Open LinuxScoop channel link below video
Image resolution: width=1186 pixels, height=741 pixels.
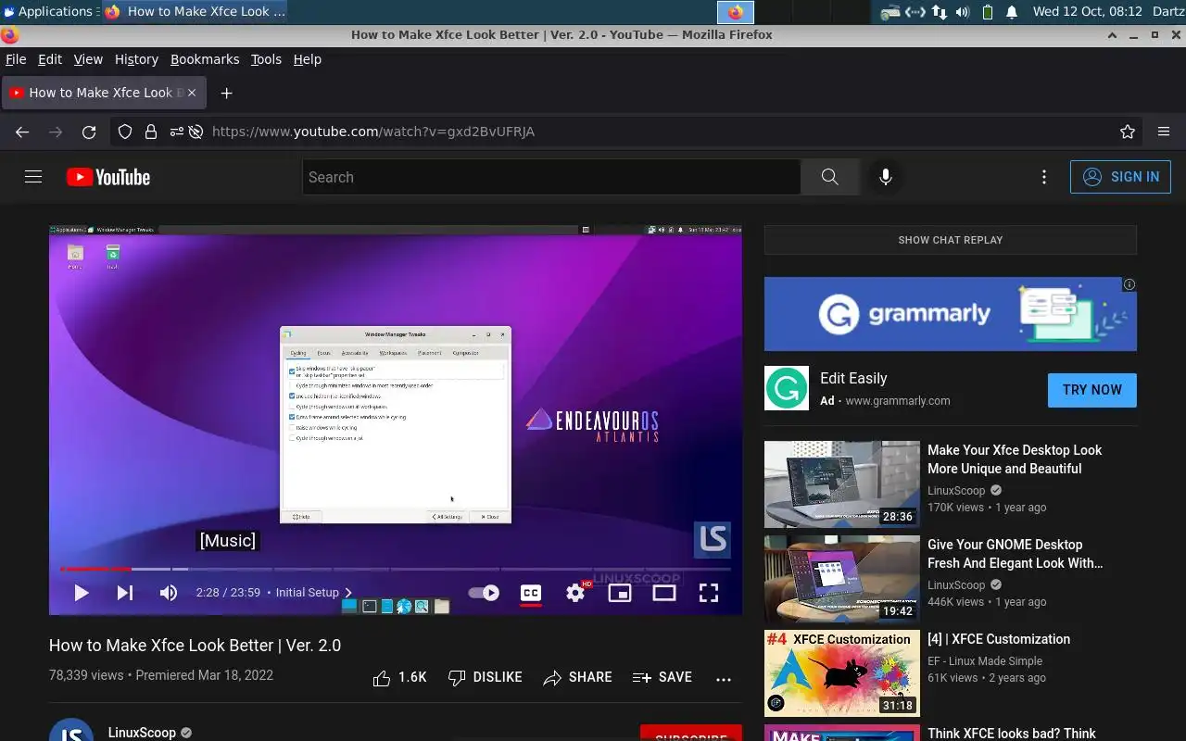pyautogui.click(x=142, y=733)
